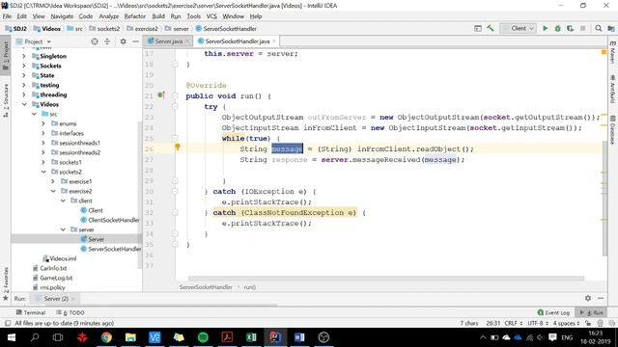Click the yellow intention lightbulb on line 26
The image size is (618, 347).
178,147
